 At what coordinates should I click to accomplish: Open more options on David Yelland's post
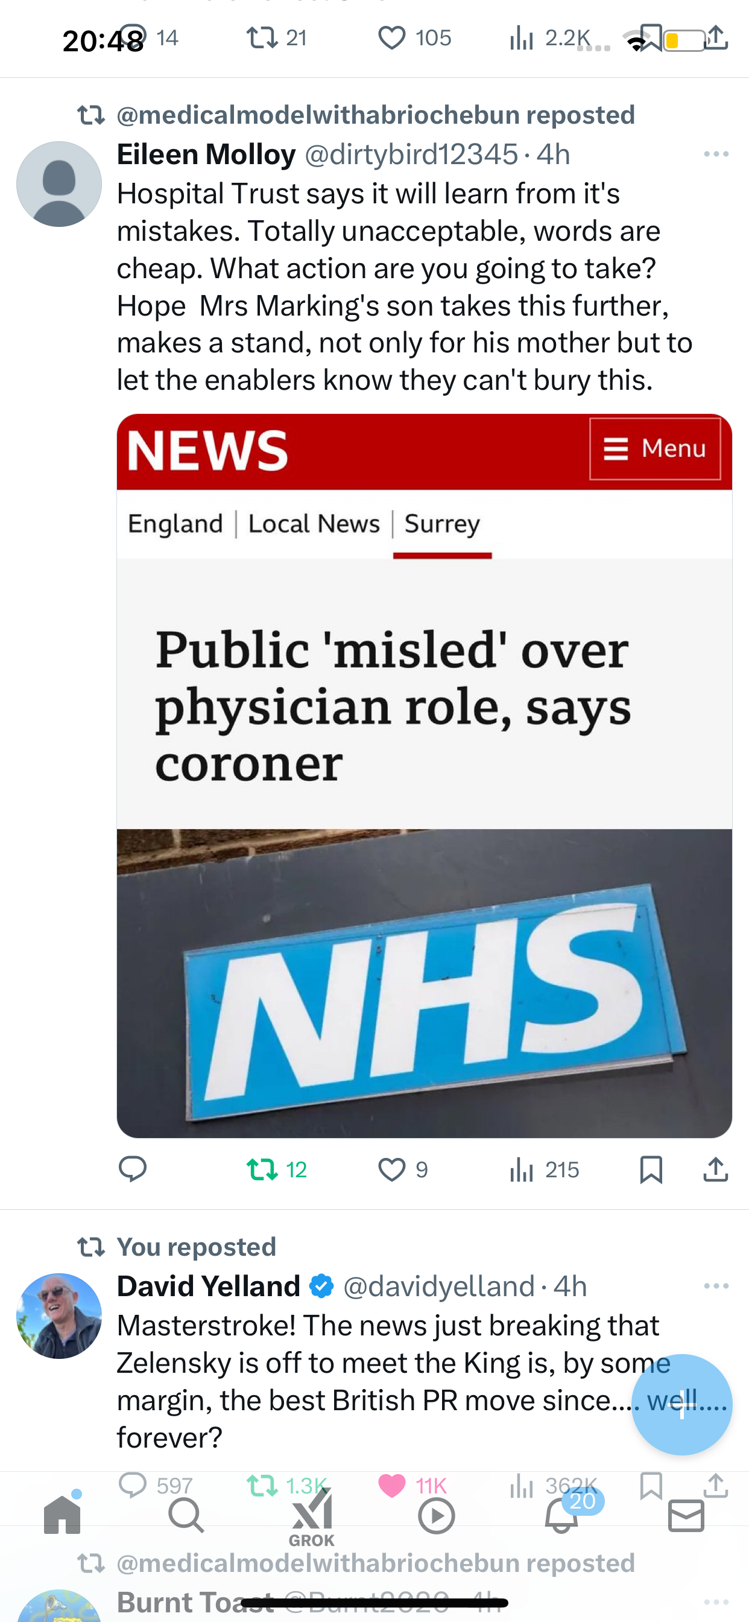[x=716, y=1286]
